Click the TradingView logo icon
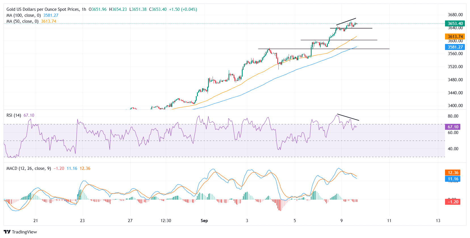The width and height of the screenshot is (470, 238). pyautogui.click(x=7, y=232)
